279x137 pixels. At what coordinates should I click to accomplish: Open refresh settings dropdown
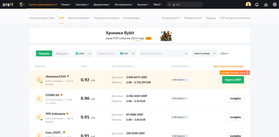click(x=205, y=53)
